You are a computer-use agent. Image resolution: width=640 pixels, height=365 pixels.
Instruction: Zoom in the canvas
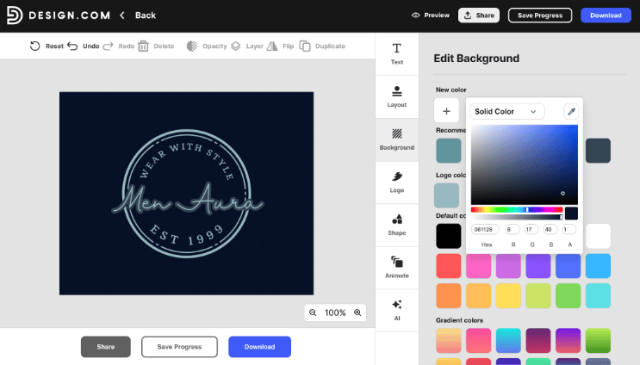pyautogui.click(x=357, y=312)
